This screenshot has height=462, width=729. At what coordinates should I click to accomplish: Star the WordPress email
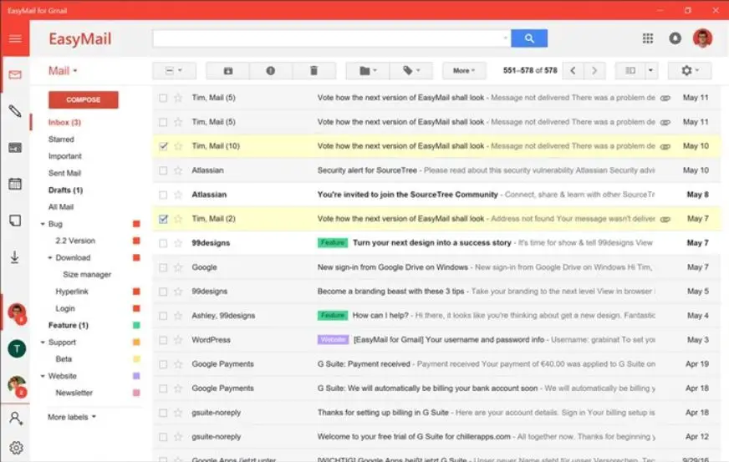178,340
